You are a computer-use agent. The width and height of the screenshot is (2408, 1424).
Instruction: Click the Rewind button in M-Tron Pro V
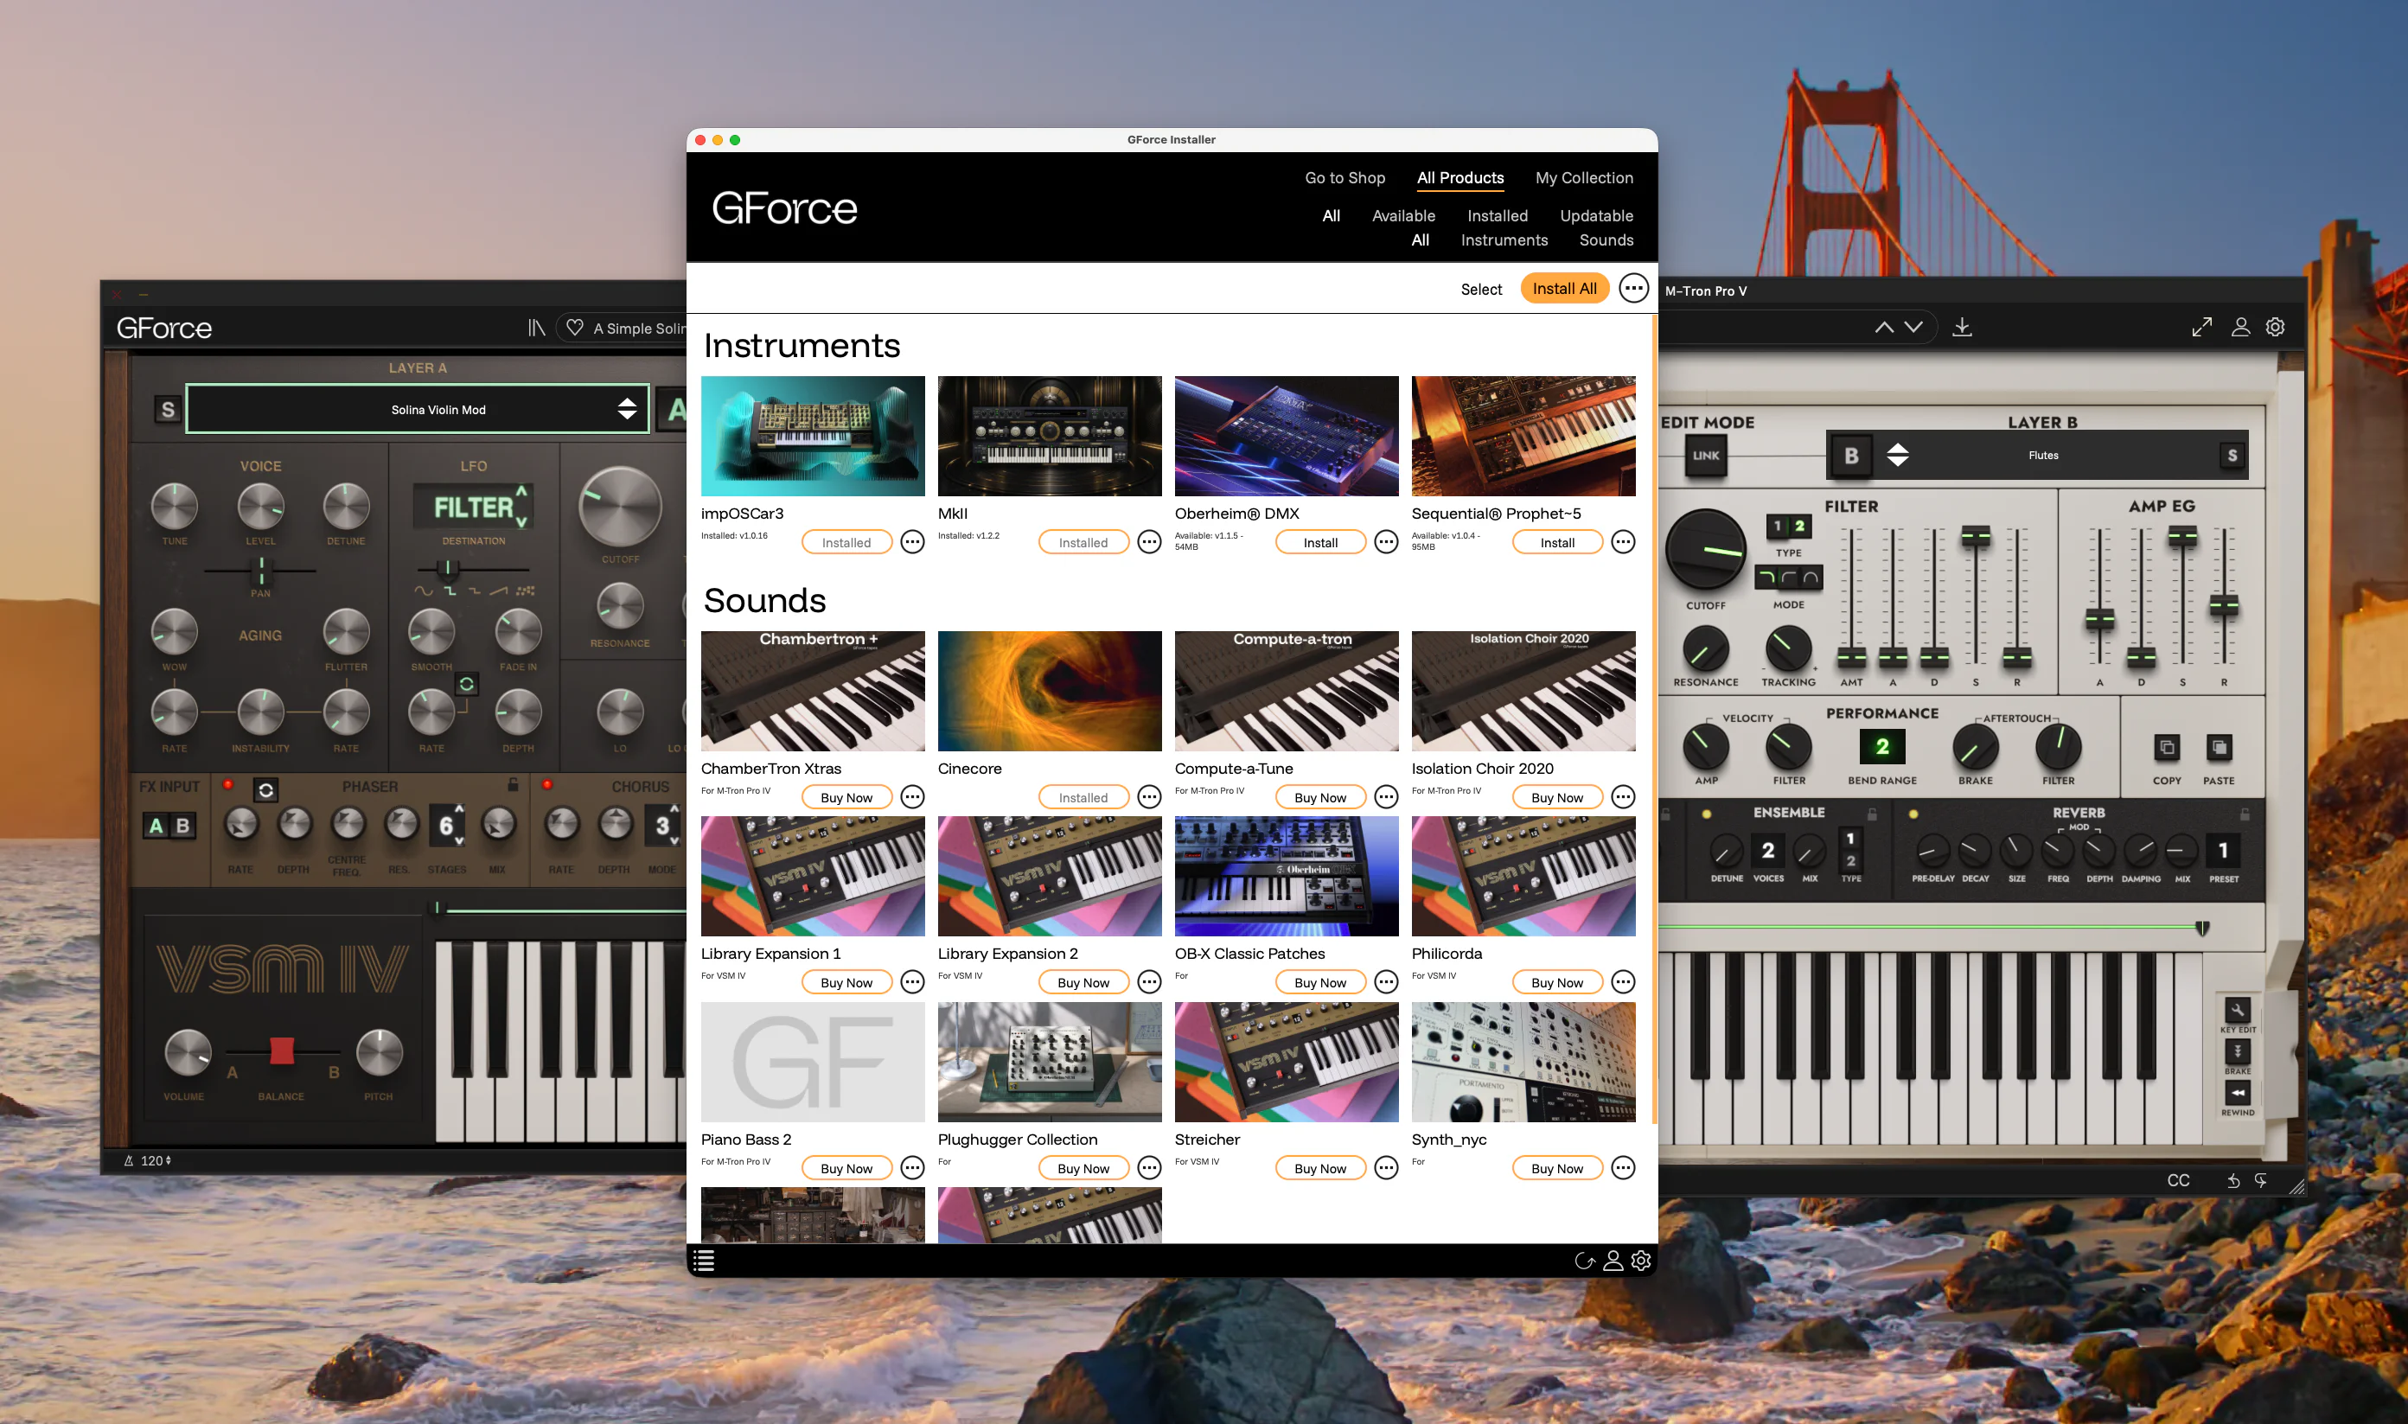click(2237, 1093)
